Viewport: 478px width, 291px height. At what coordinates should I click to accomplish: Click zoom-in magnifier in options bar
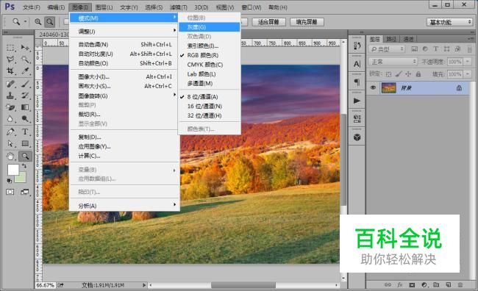[38, 22]
